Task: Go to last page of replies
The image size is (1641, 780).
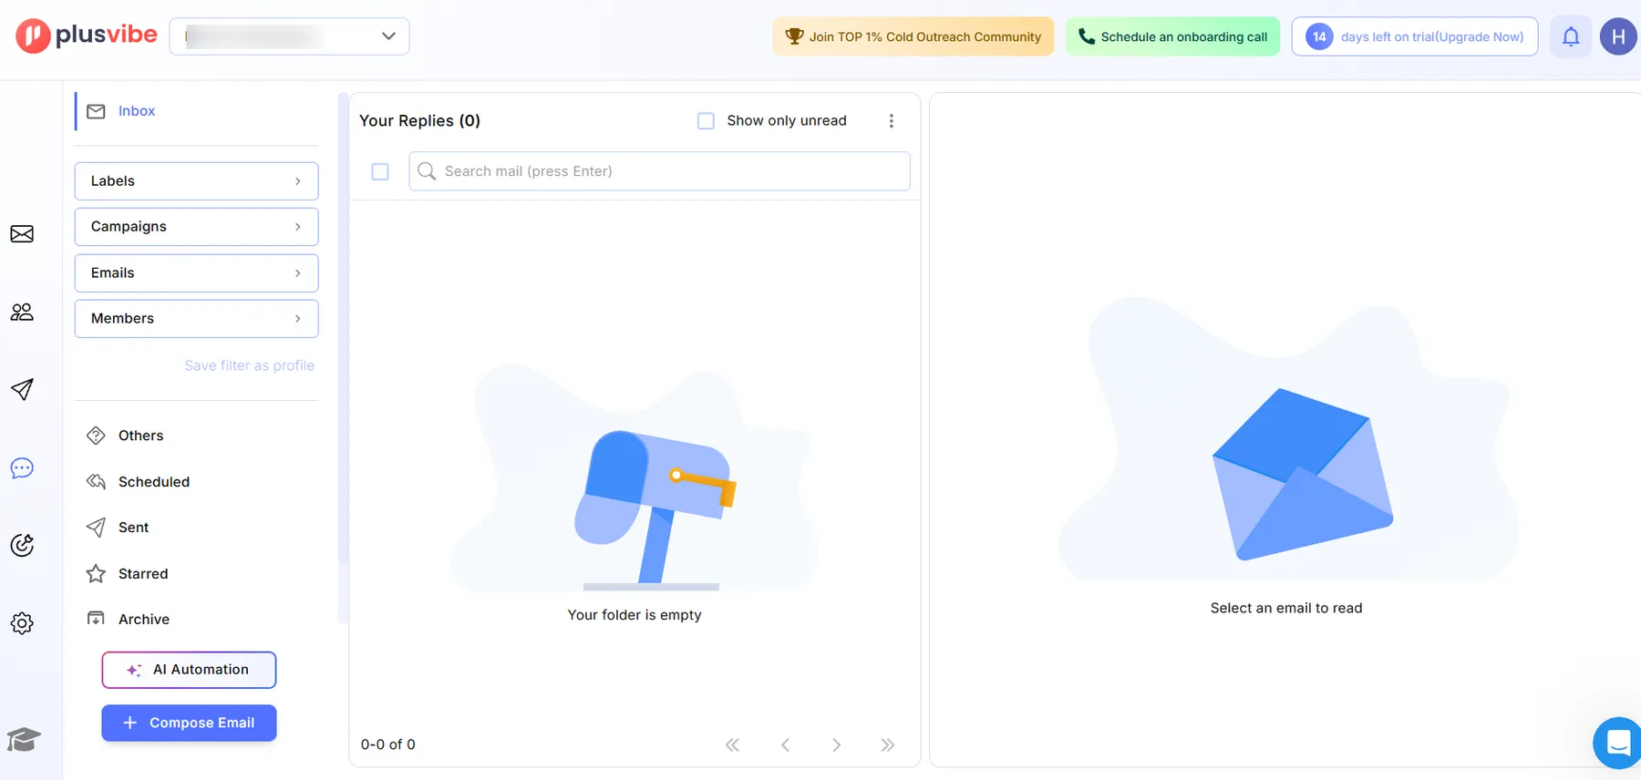Action: (x=888, y=745)
